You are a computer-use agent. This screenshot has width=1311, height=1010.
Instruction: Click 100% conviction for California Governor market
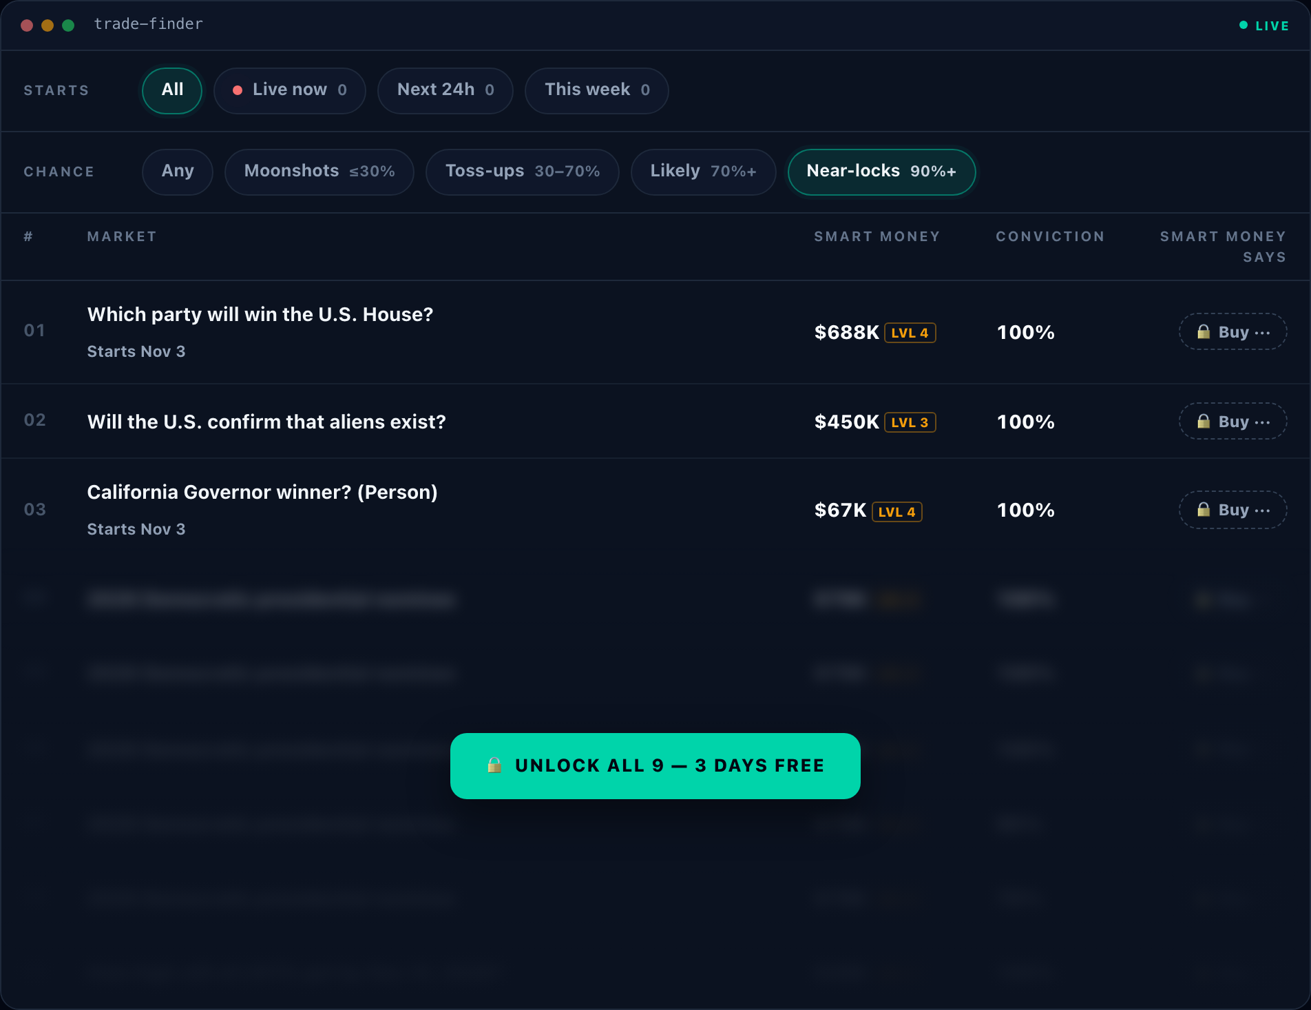(x=1026, y=511)
